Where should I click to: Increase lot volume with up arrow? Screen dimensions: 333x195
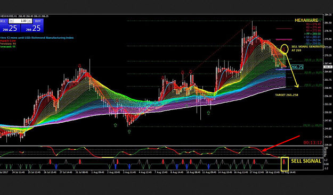point(30,21)
